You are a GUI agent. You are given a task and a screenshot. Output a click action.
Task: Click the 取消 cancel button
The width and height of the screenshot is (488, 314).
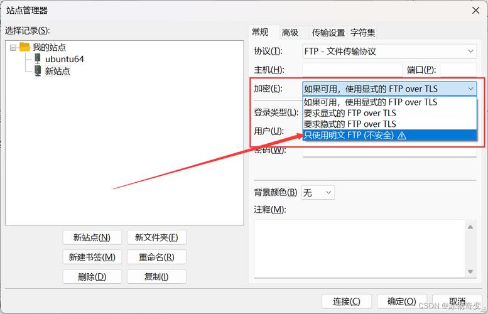coord(457,301)
